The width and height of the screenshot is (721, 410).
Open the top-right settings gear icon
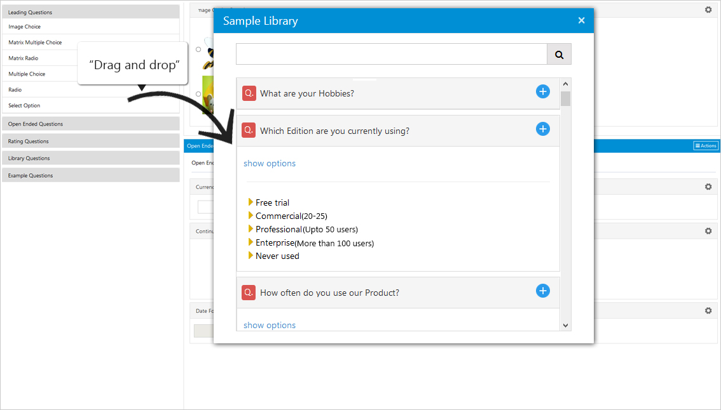coord(708,10)
